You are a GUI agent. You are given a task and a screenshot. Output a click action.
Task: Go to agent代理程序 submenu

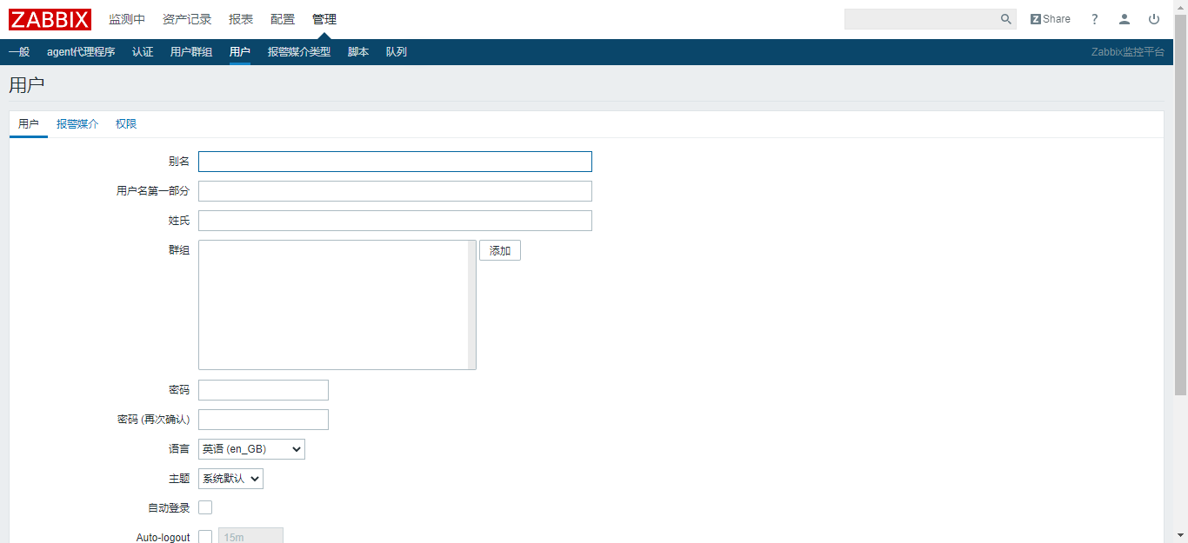pyautogui.click(x=81, y=52)
